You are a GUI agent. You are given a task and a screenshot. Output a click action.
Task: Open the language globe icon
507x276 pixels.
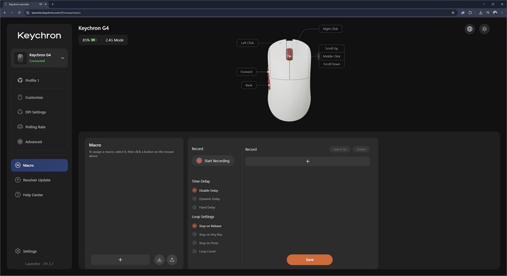(x=470, y=29)
